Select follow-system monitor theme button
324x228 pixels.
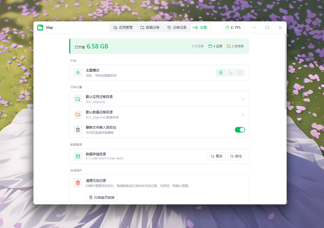(240, 73)
